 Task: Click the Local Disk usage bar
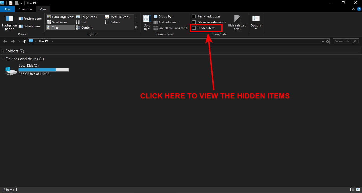(43, 70)
